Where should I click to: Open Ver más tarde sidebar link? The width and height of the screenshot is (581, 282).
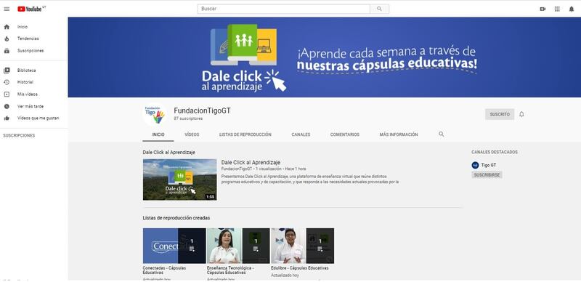pyautogui.click(x=31, y=106)
